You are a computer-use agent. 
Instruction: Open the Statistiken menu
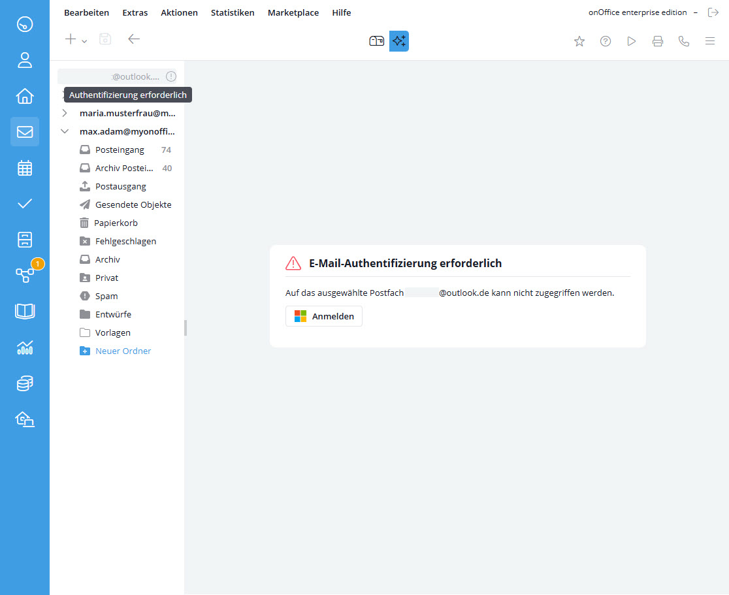(x=233, y=12)
